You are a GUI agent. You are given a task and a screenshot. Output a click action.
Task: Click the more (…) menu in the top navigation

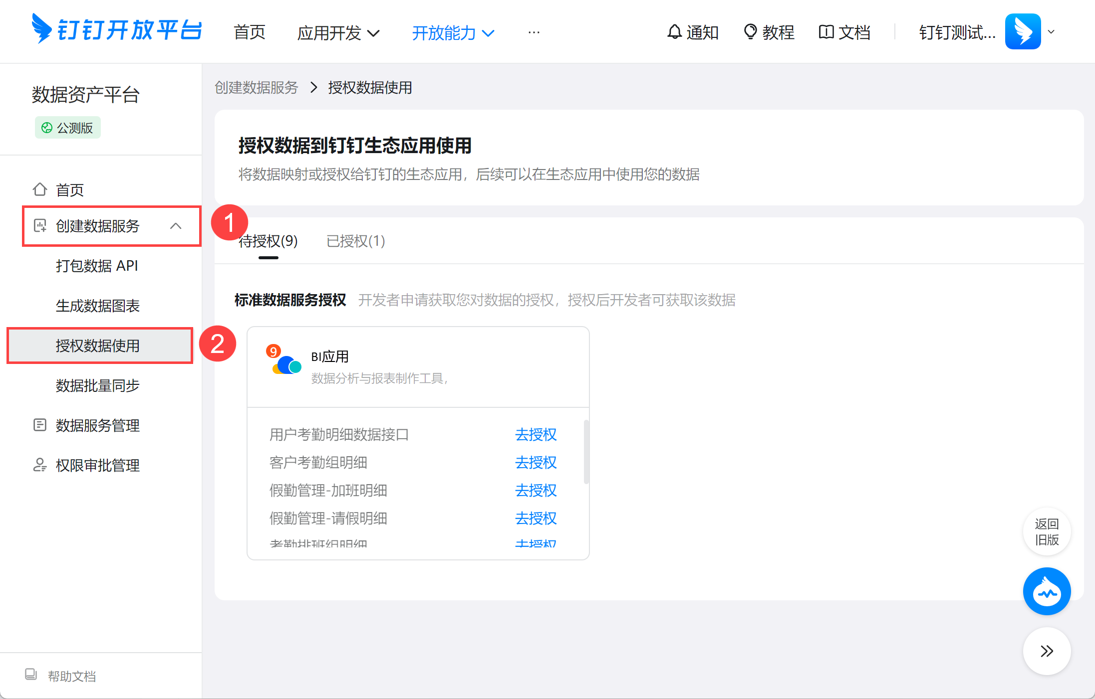pos(534,32)
